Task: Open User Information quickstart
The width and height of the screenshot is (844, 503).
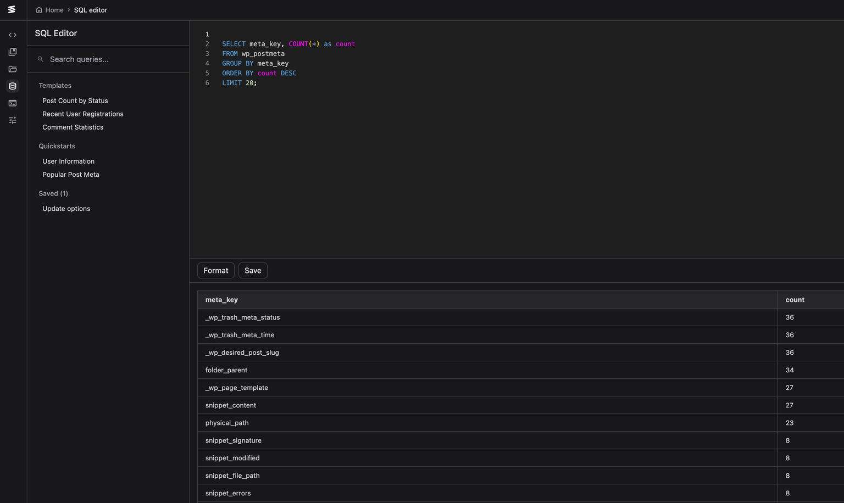Action: click(69, 161)
